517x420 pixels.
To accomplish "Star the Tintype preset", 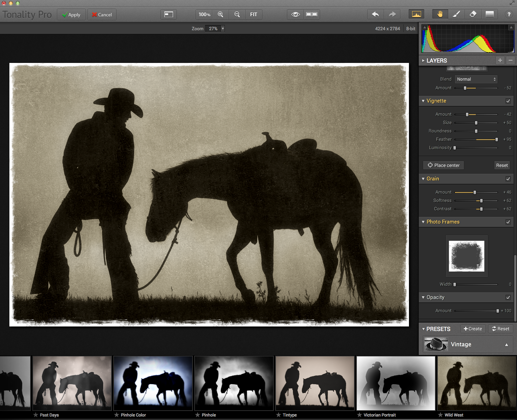I will [278, 415].
